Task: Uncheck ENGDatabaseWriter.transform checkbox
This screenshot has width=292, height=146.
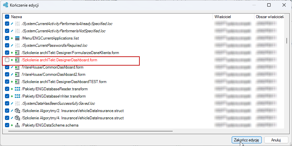Action: point(7,96)
